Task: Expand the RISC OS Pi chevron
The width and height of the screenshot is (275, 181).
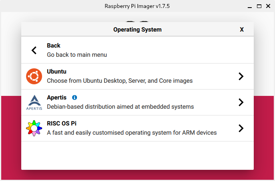Action: (241, 128)
